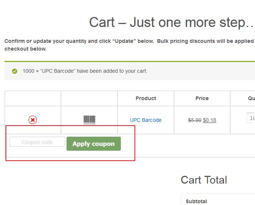Click the empty header cell above barcode thumbnail
Viewport: 255px width, 205px height.
click(x=89, y=98)
